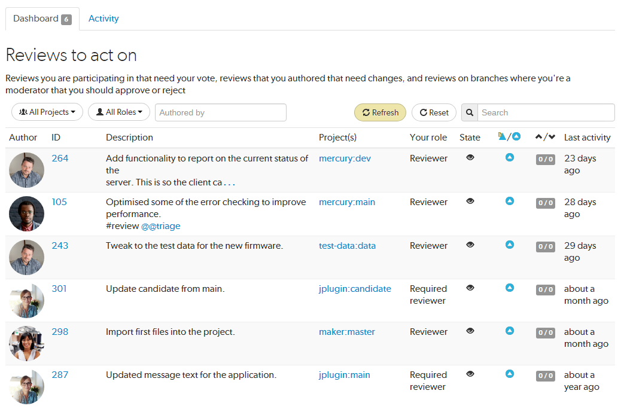
Task: Click the Description column header
Action: tap(129, 138)
